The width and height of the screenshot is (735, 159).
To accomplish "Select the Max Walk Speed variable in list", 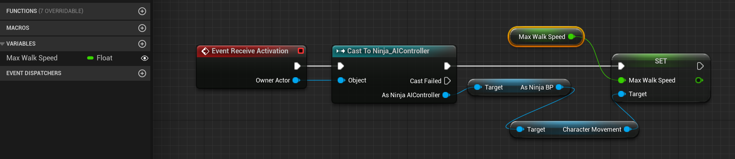I will tap(32, 58).
